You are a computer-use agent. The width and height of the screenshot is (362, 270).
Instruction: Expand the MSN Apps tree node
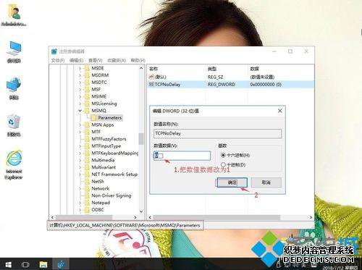[80, 125]
